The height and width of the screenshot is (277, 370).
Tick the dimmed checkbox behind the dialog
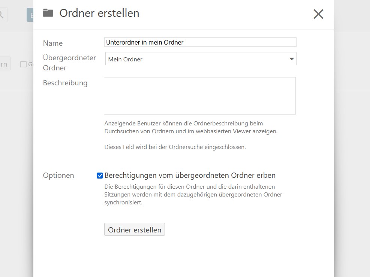23,64
